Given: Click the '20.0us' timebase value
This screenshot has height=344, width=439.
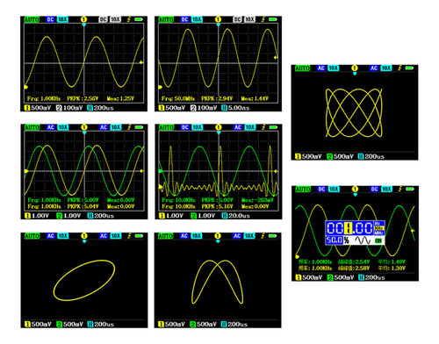Looking at the screenshot, I should click(x=239, y=216).
